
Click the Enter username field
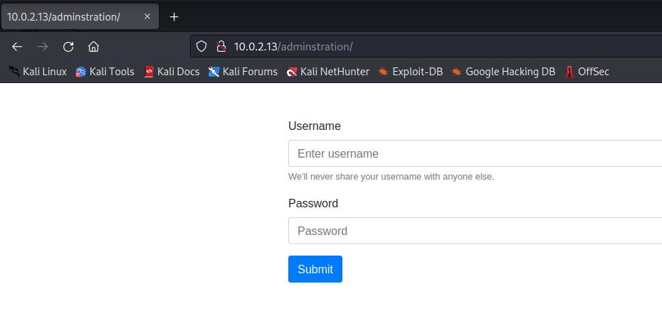(475, 153)
